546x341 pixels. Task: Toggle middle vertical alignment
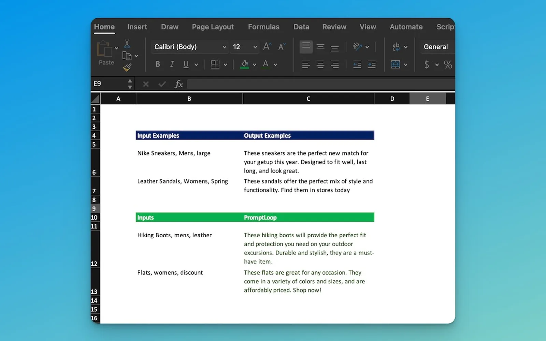320,47
